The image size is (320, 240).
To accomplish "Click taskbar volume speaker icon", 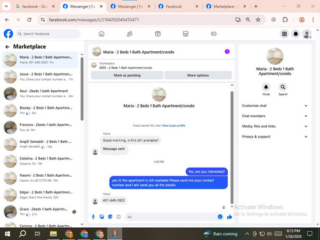I will (269, 234).
